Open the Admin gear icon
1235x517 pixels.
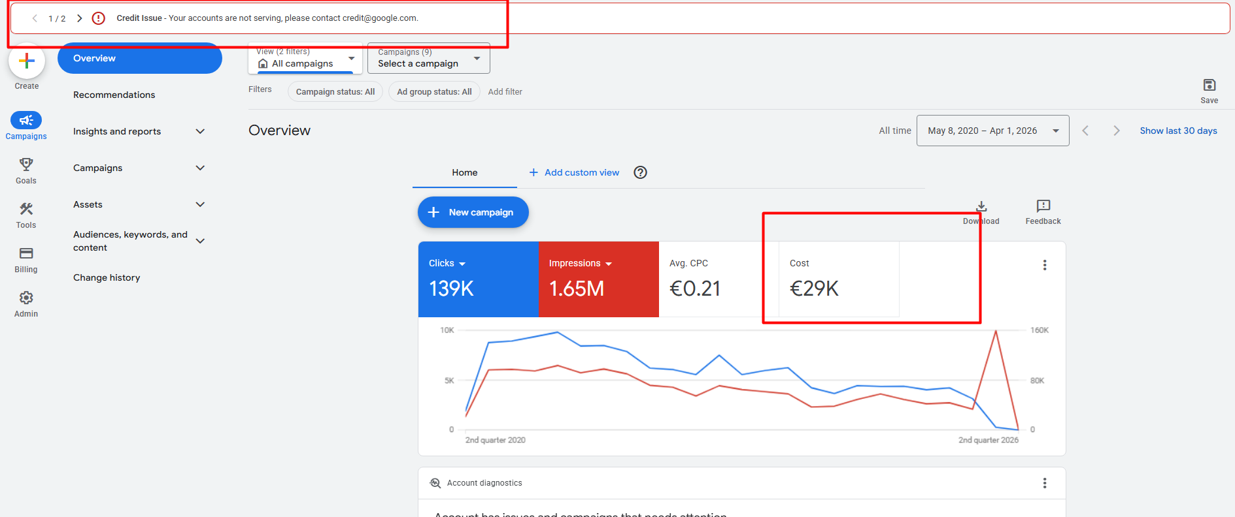pos(26,298)
